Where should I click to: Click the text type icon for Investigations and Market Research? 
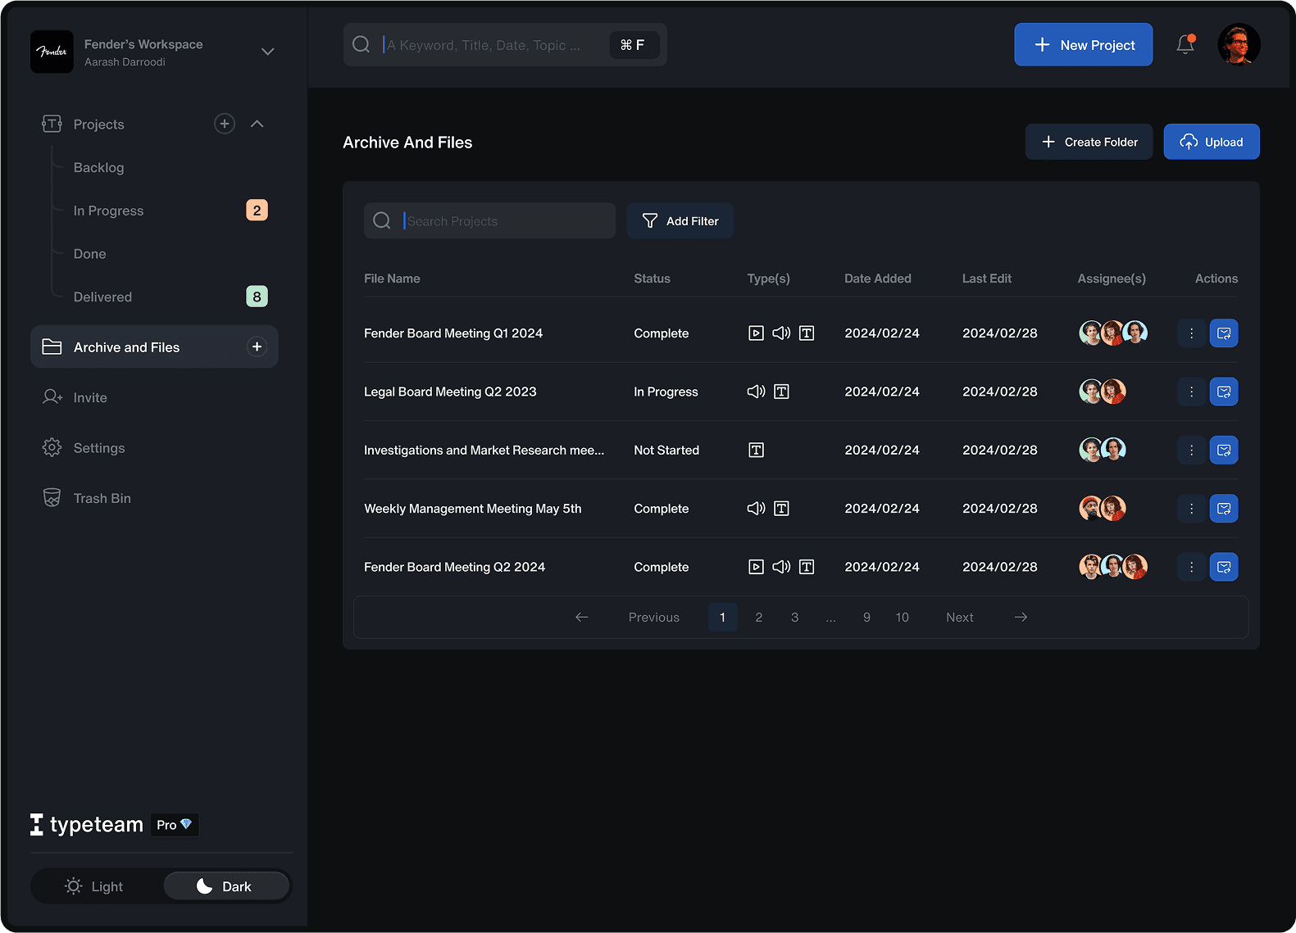click(756, 450)
